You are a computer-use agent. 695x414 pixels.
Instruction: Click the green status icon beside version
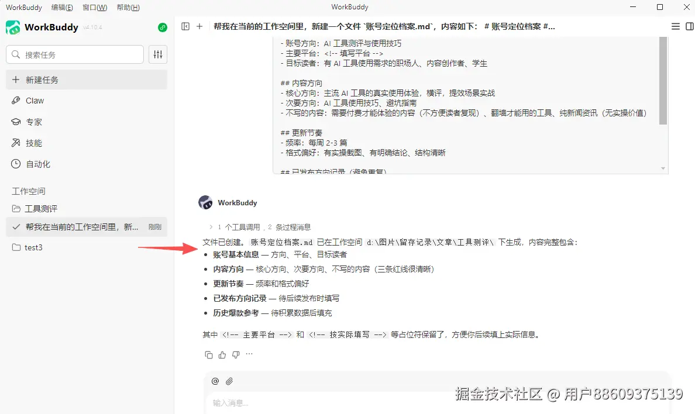pos(163,27)
